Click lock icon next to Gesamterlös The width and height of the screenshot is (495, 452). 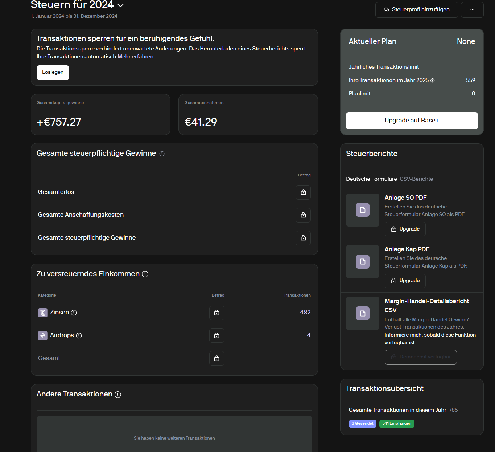[303, 192]
